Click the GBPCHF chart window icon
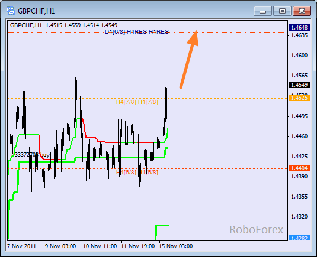The height and width of the screenshot is (257, 317). [10, 11]
